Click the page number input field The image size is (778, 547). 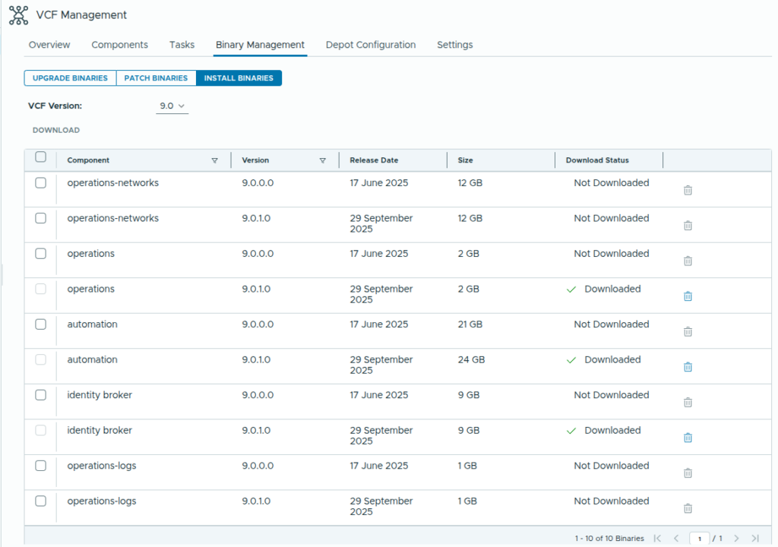[x=699, y=539]
